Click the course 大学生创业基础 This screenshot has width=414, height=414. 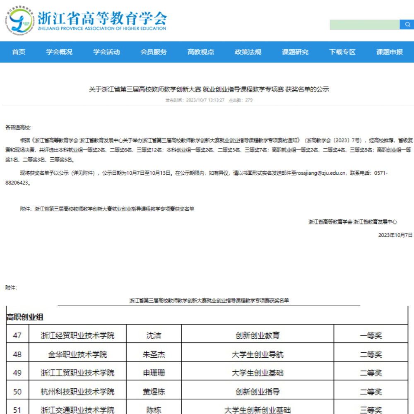point(258,373)
